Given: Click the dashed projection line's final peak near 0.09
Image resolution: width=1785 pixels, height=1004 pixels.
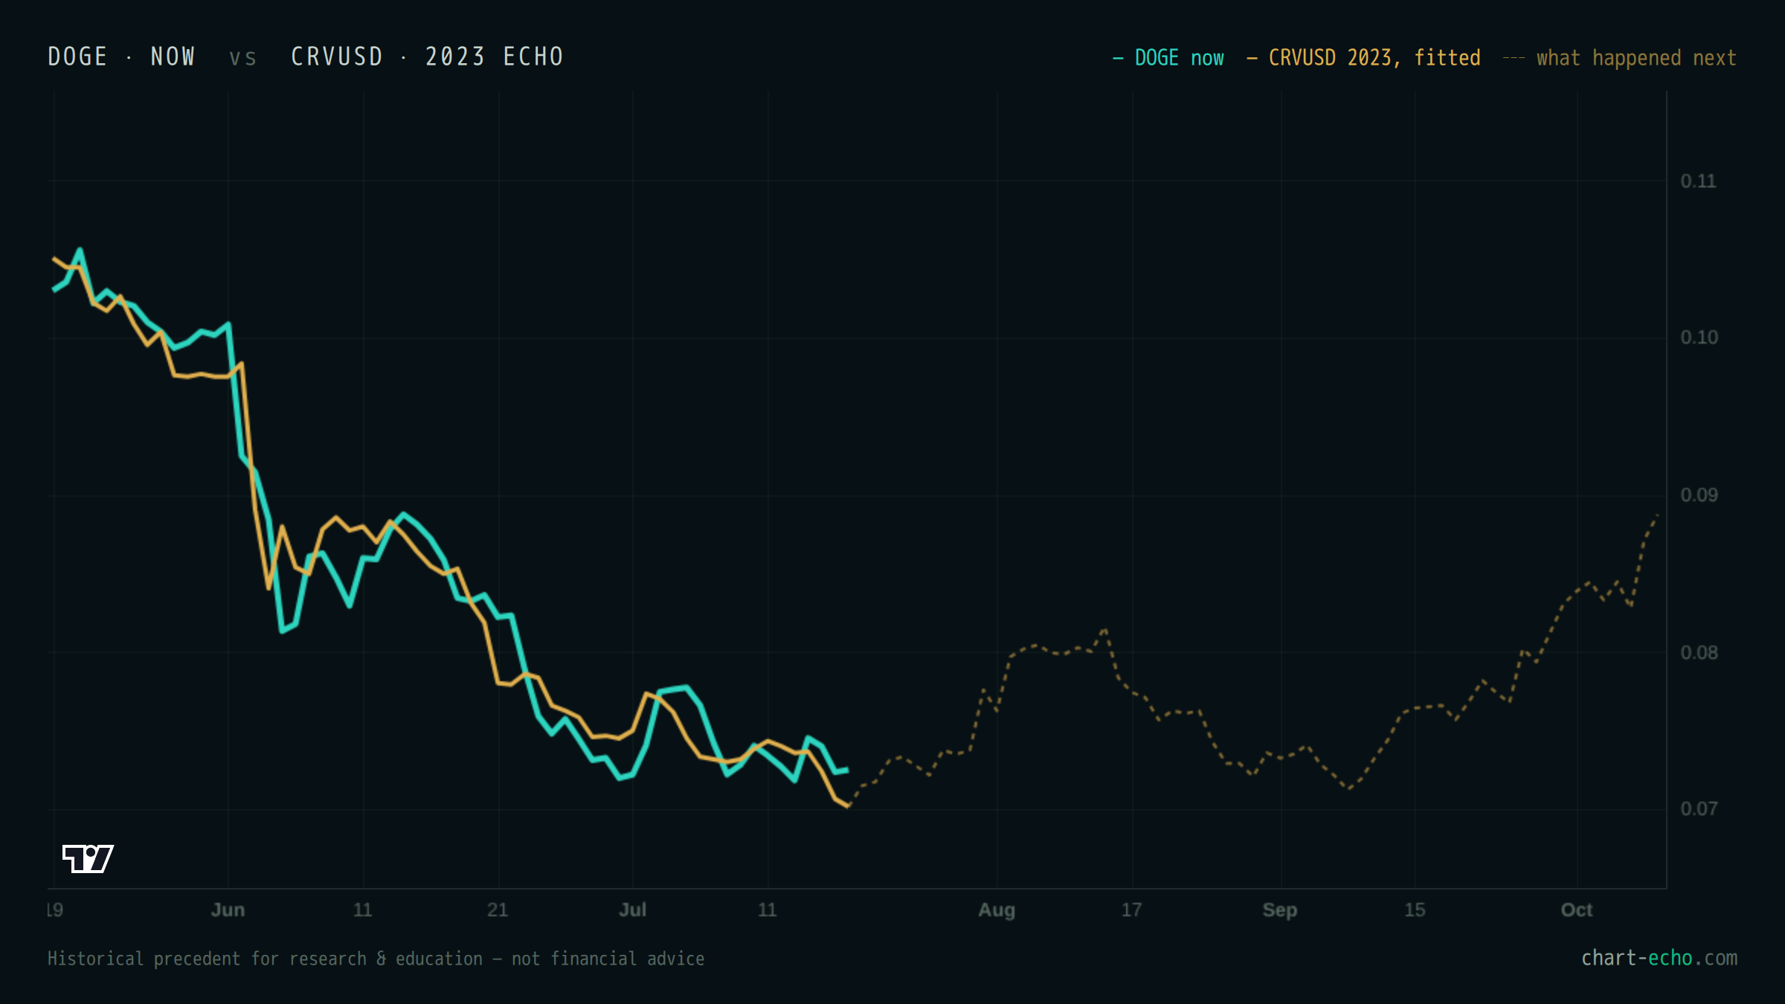Looking at the screenshot, I should tap(1658, 515).
